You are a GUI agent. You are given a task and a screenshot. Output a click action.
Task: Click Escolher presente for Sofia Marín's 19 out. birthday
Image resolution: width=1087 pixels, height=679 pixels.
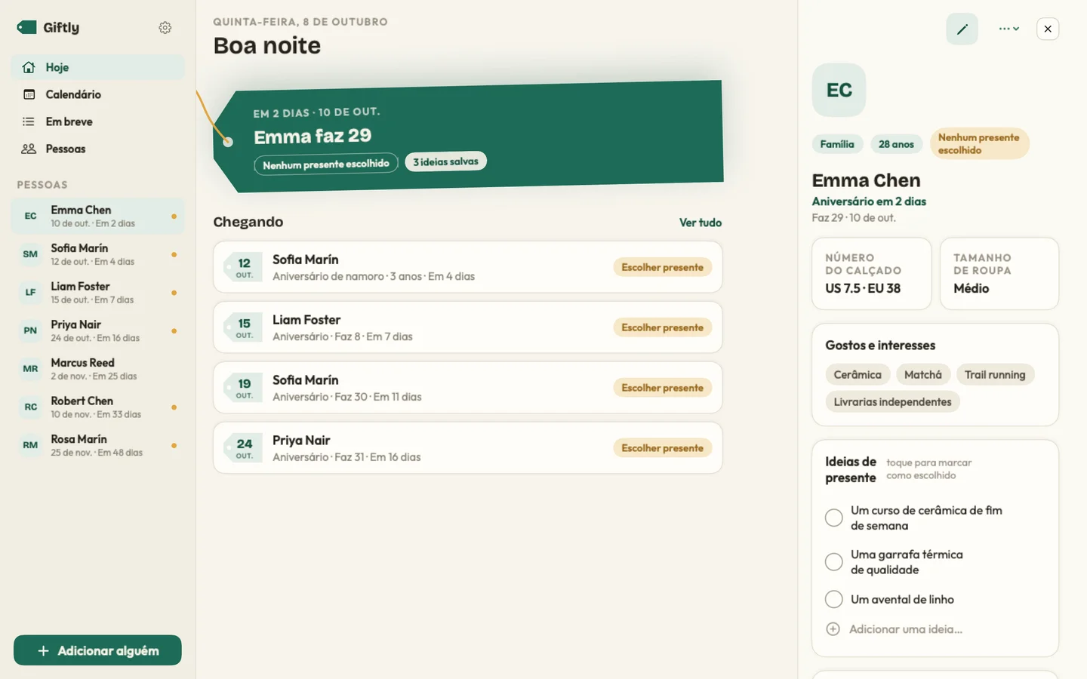pyautogui.click(x=662, y=388)
